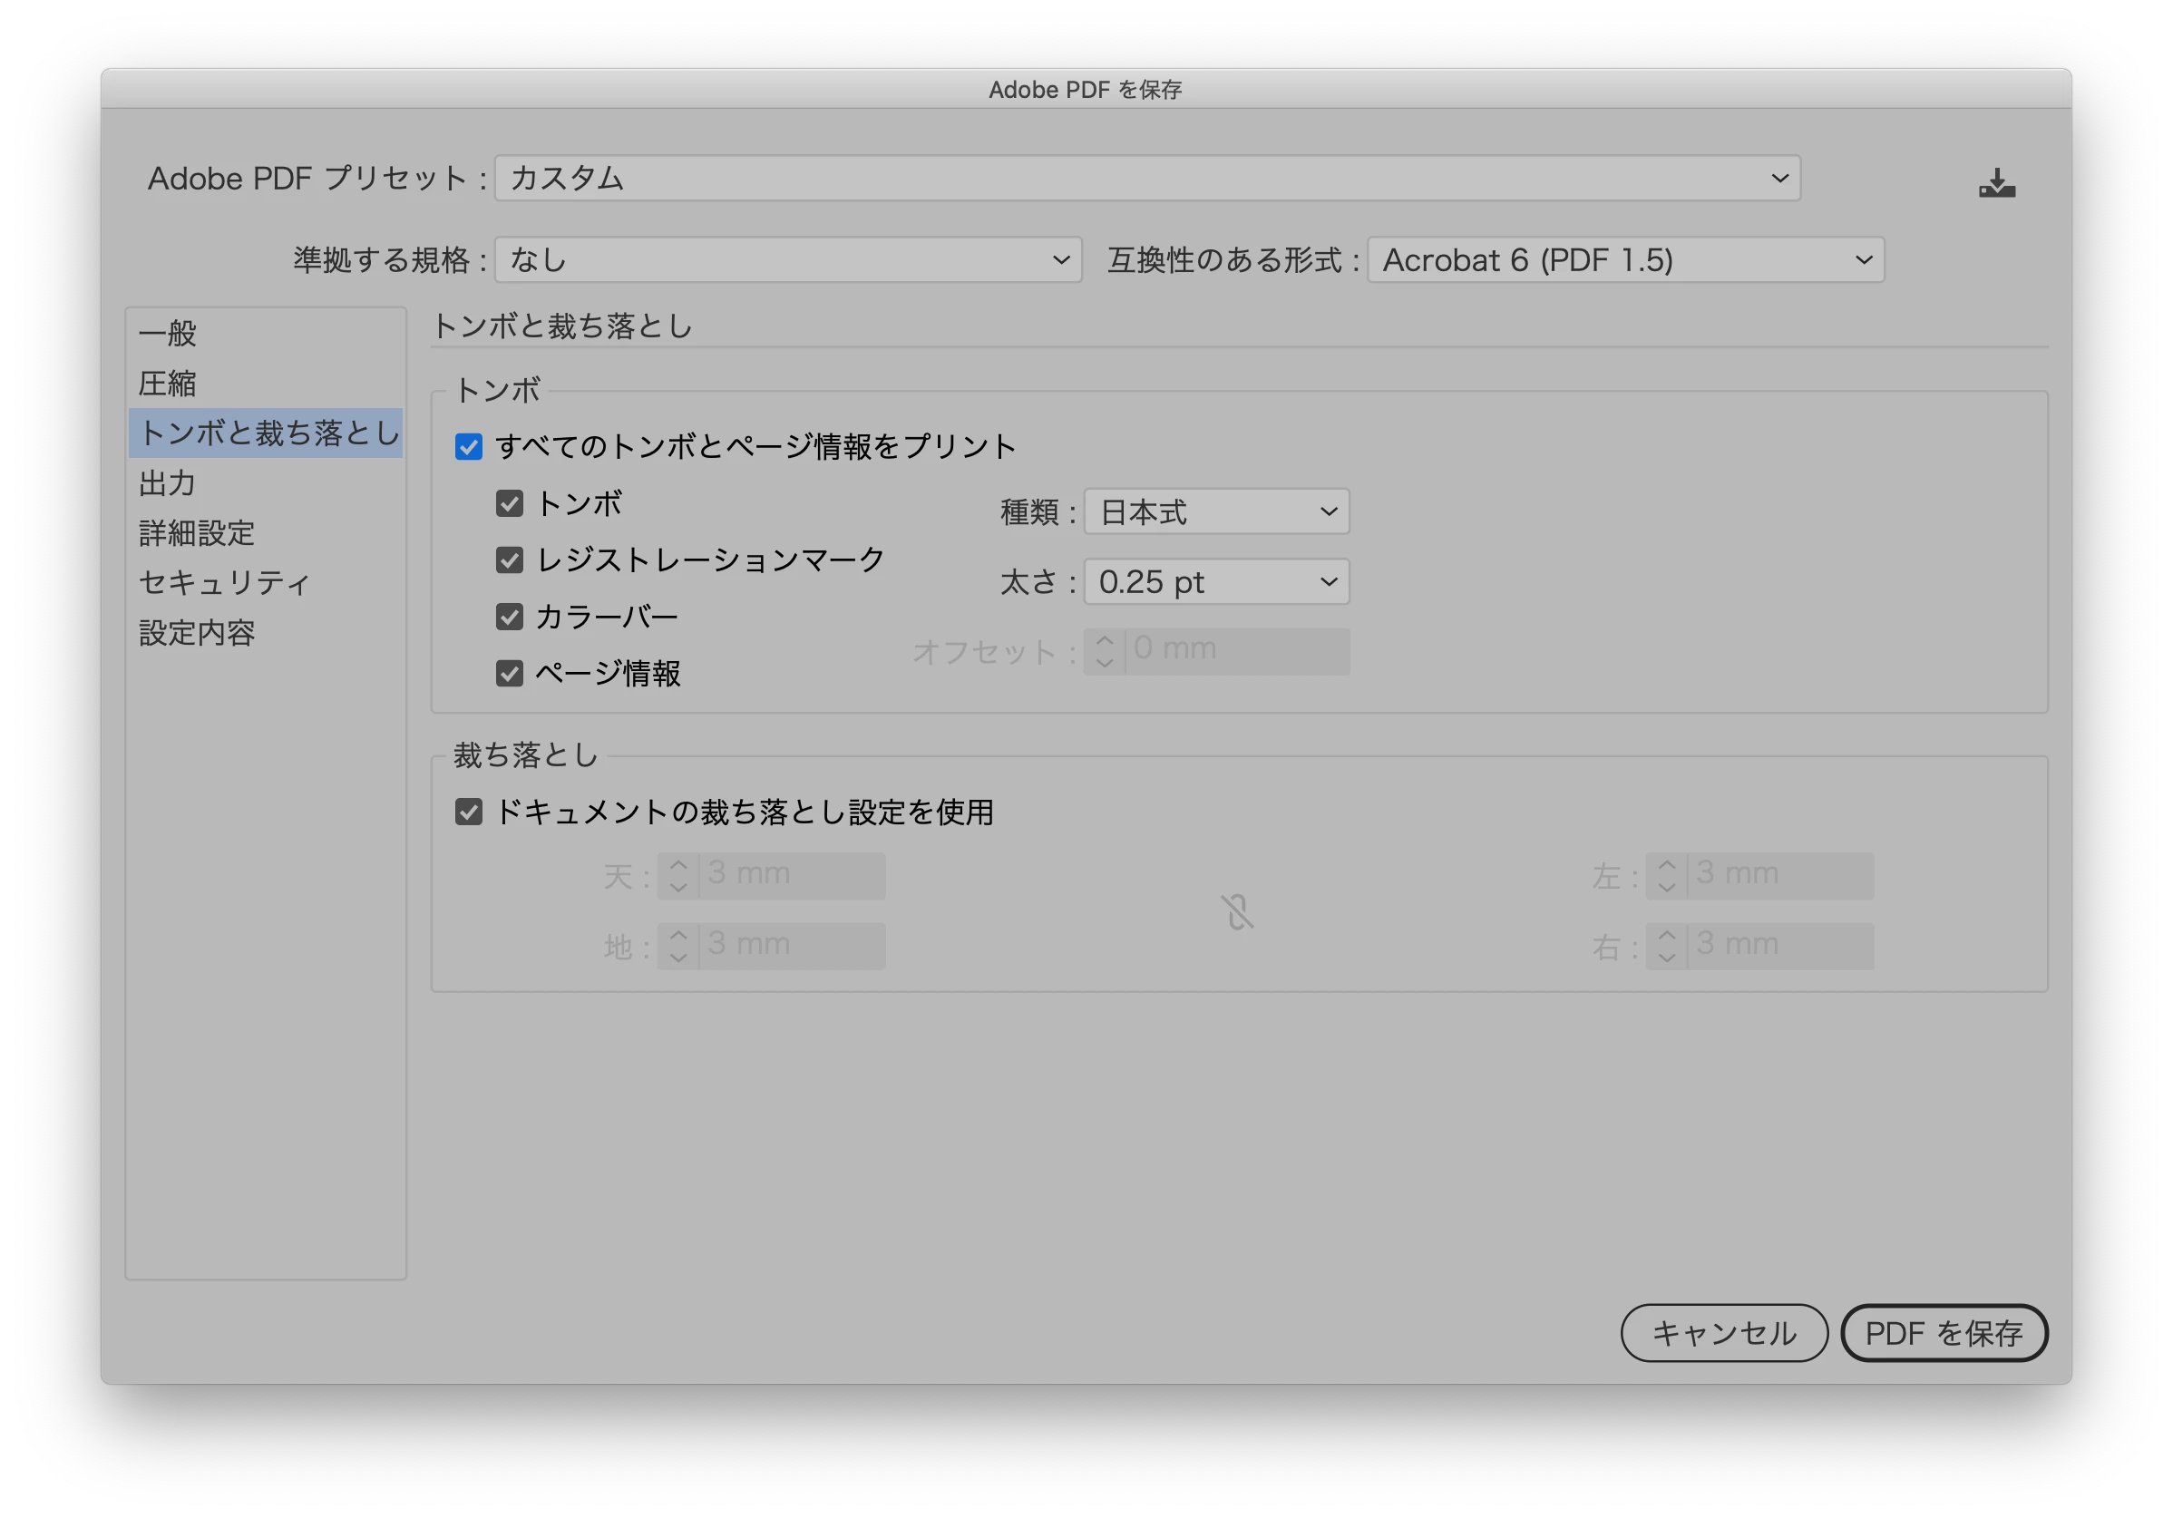This screenshot has width=2173, height=1518.
Task: Expand the 太さ 0.25 pt dropdown
Action: pos(1216,582)
